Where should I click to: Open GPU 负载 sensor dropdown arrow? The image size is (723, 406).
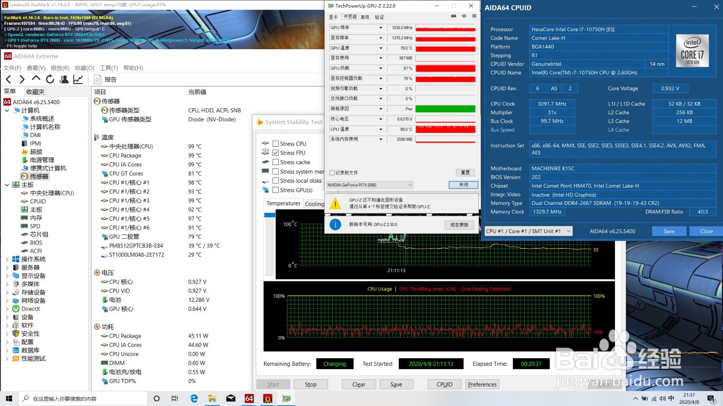click(380, 69)
